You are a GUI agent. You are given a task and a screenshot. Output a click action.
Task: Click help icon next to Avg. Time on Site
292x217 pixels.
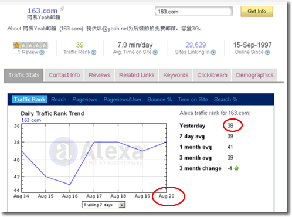155,52
